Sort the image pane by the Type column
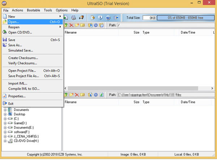The image size is (217, 160). click(157, 33)
